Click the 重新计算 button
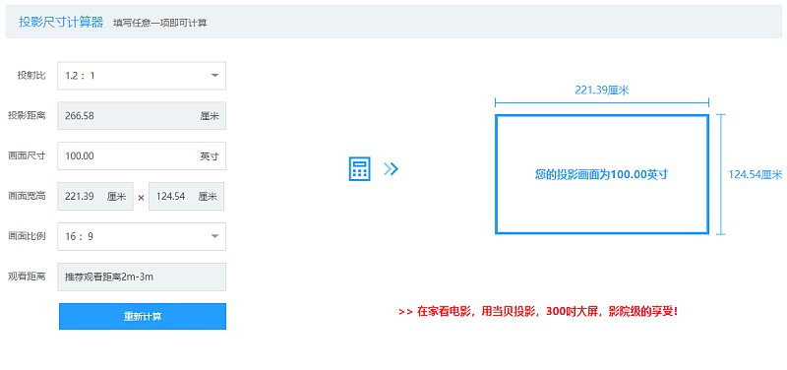 (x=143, y=316)
